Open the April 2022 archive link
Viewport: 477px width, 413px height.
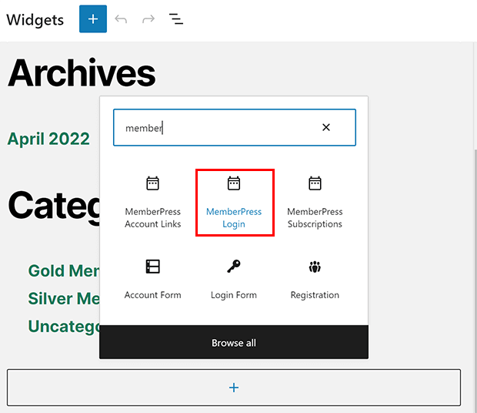[x=48, y=139]
